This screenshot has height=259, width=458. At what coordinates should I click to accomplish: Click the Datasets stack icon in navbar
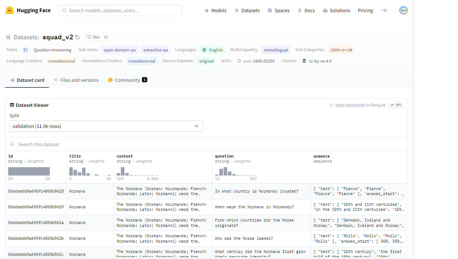click(237, 10)
